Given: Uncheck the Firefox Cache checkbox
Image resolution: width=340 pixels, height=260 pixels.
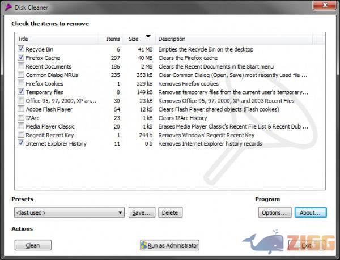Looking at the screenshot, I should tap(21, 58).
